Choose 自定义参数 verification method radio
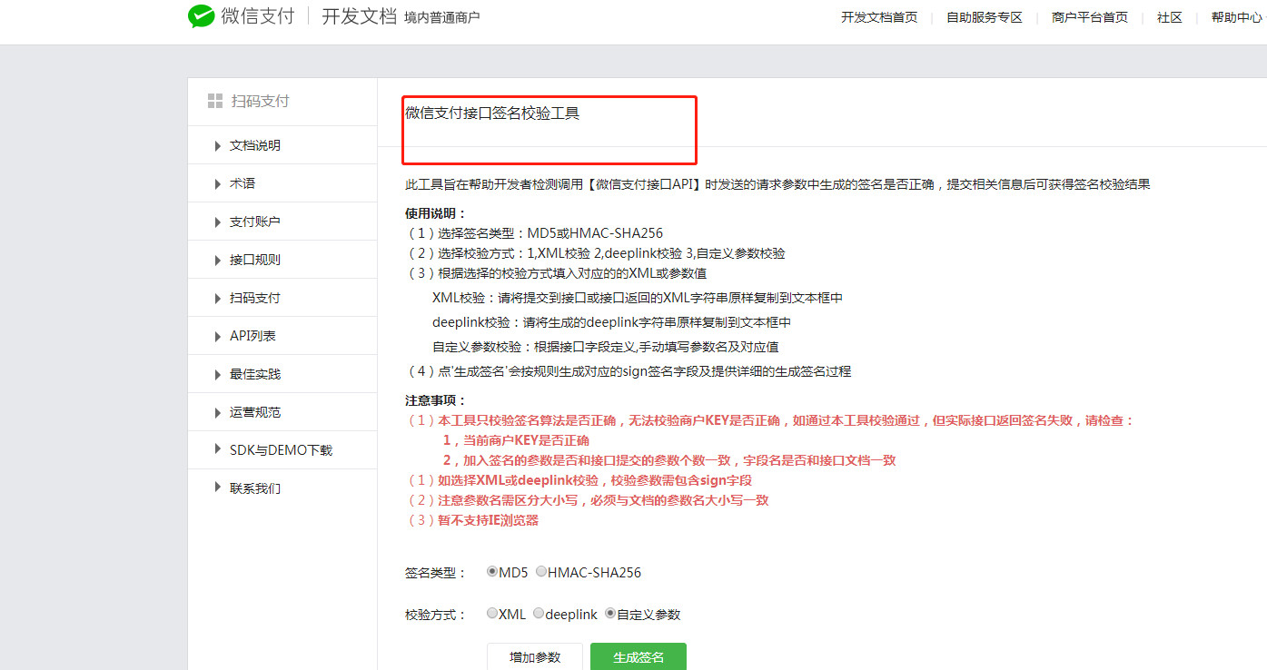The image size is (1267, 670). 610,614
